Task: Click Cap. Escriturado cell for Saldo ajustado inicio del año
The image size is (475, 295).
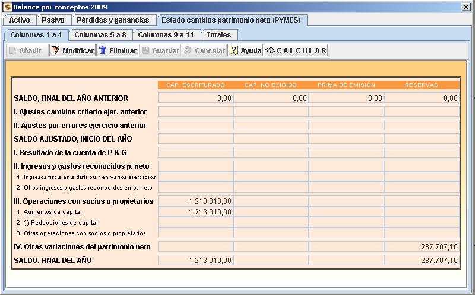Action: coord(196,139)
